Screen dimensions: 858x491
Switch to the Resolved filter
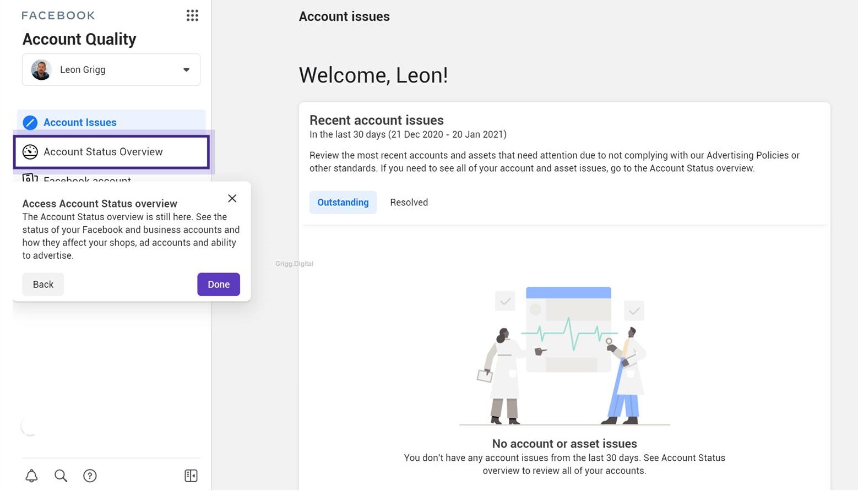(x=409, y=202)
